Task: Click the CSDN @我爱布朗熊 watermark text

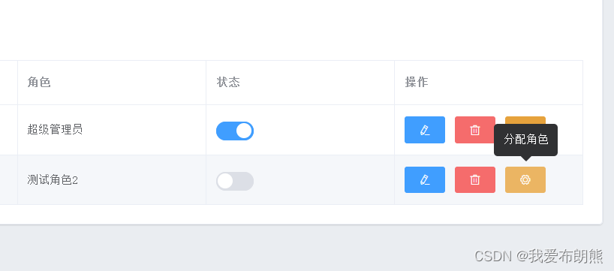Action: coord(539,256)
